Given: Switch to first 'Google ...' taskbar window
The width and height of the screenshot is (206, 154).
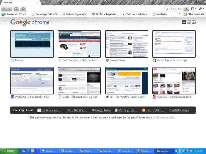Looking at the screenshot, I should tap(49, 151).
